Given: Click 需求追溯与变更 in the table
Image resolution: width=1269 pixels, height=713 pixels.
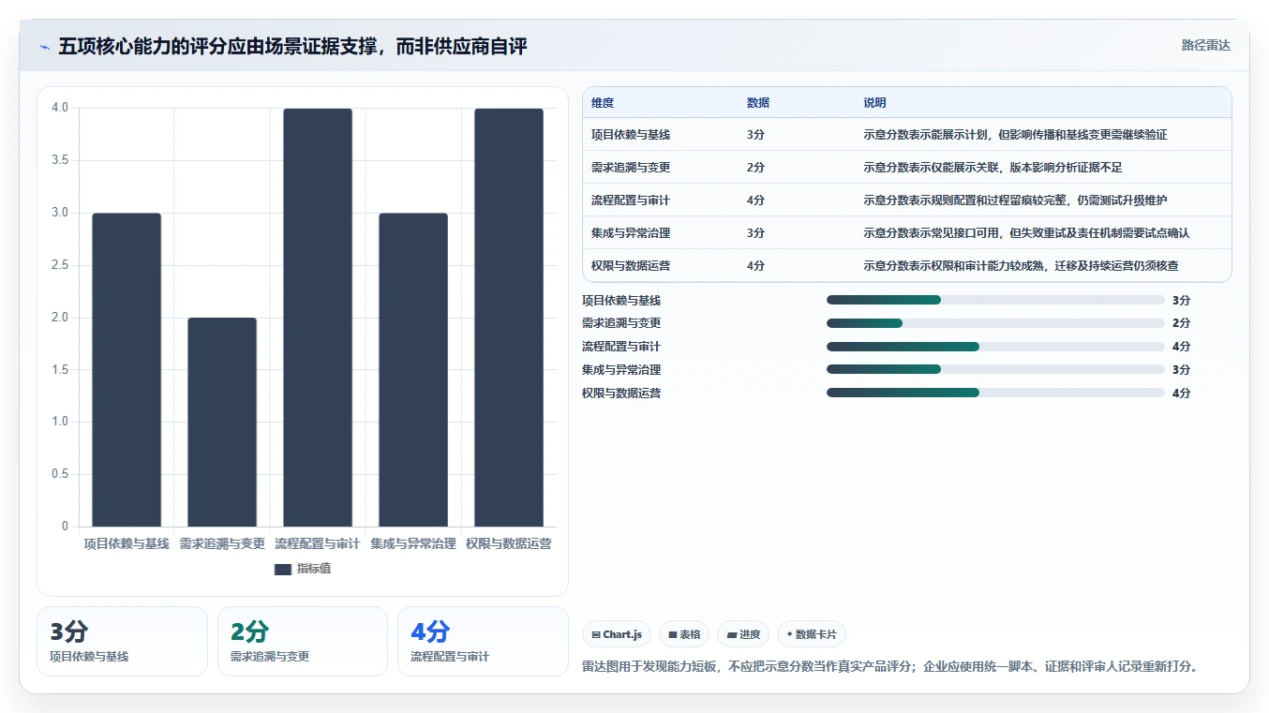Looking at the screenshot, I should pyautogui.click(x=631, y=168).
